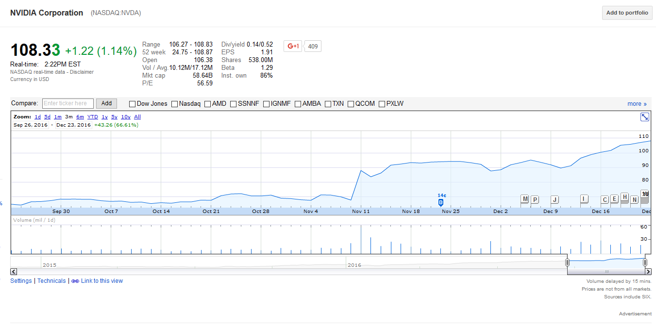656x327 pixels.
Task: Set chart zoom to 1d
Action: tap(37, 117)
